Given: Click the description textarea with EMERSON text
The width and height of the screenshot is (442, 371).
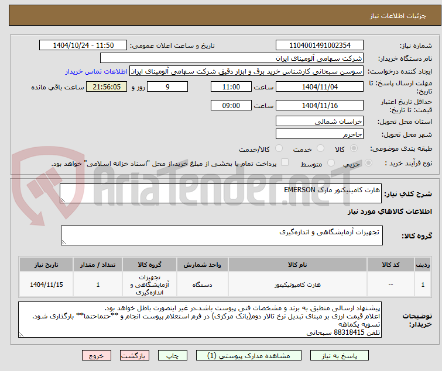Looking at the screenshot, I should (x=221, y=193).
